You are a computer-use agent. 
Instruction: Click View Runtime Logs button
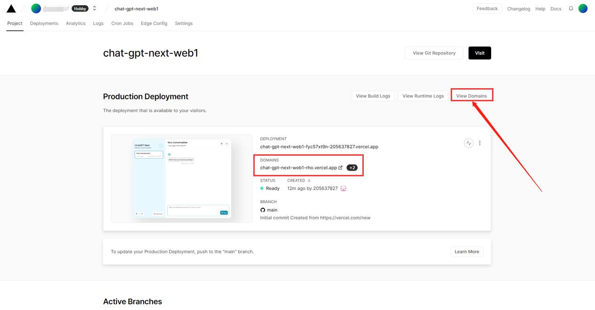click(423, 96)
